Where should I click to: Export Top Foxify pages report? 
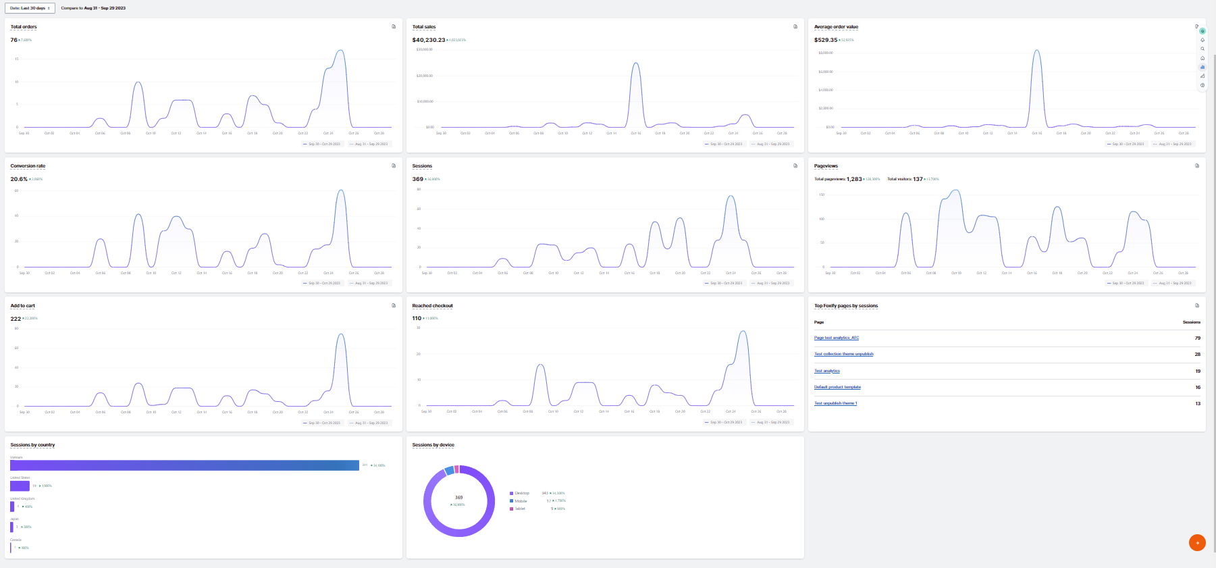pos(1197,305)
